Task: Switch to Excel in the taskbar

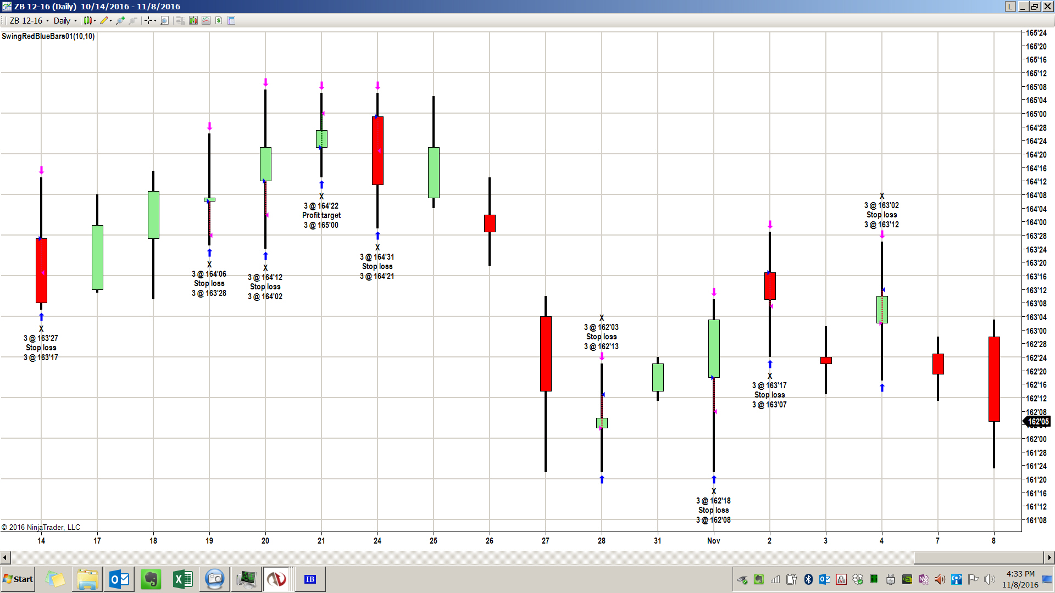Action: (x=182, y=579)
